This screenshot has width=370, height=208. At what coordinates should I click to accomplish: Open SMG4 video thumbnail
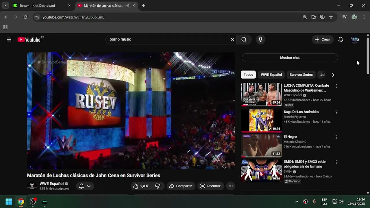click(261, 171)
